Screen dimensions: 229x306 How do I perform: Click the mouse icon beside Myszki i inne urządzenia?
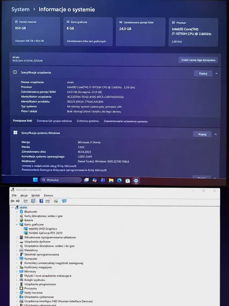click(21, 276)
